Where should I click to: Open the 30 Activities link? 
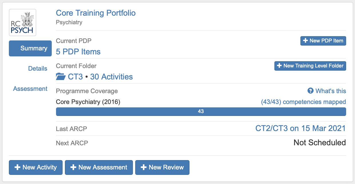click(x=111, y=77)
